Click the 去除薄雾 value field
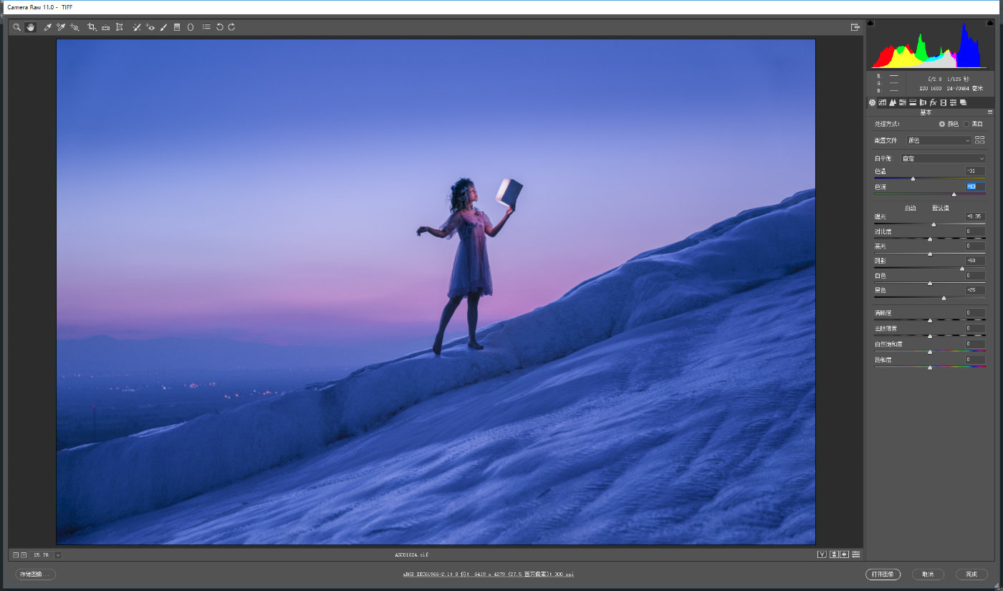This screenshot has height=591, width=1003. (x=975, y=328)
